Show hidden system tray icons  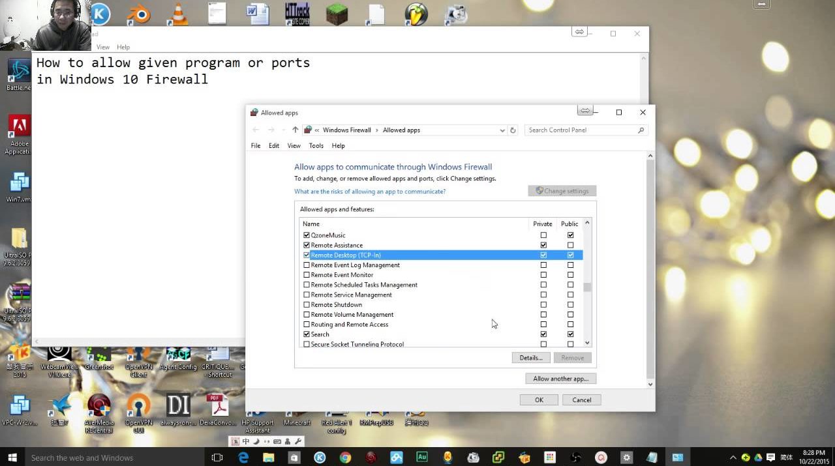tap(733, 458)
